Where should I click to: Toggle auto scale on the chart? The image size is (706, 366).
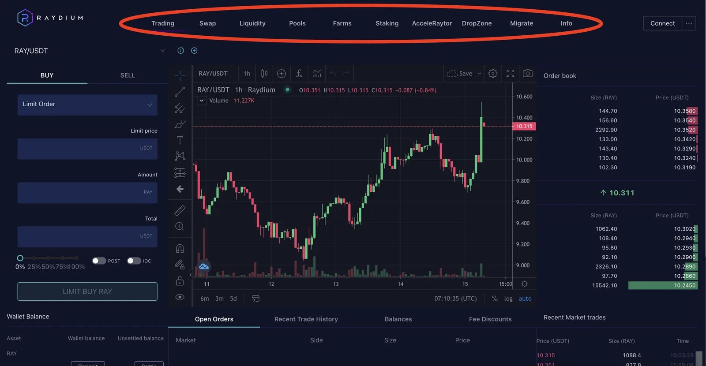click(x=525, y=299)
